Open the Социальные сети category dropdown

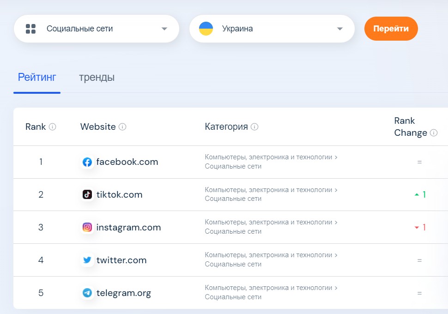point(97,29)
